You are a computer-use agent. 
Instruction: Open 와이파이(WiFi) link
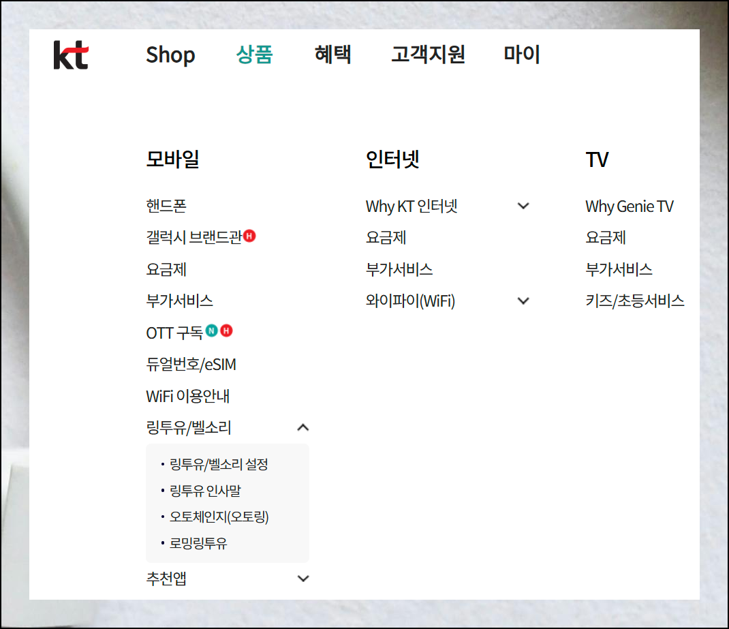[410, 301]
